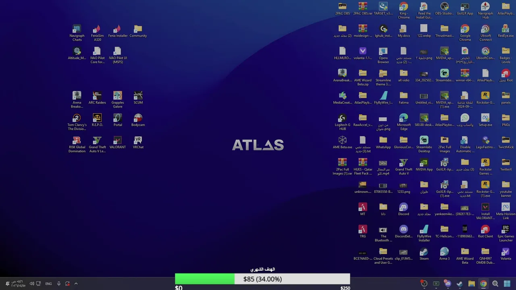Open File Explorer from the taskbar

click(x=471, y=284)
